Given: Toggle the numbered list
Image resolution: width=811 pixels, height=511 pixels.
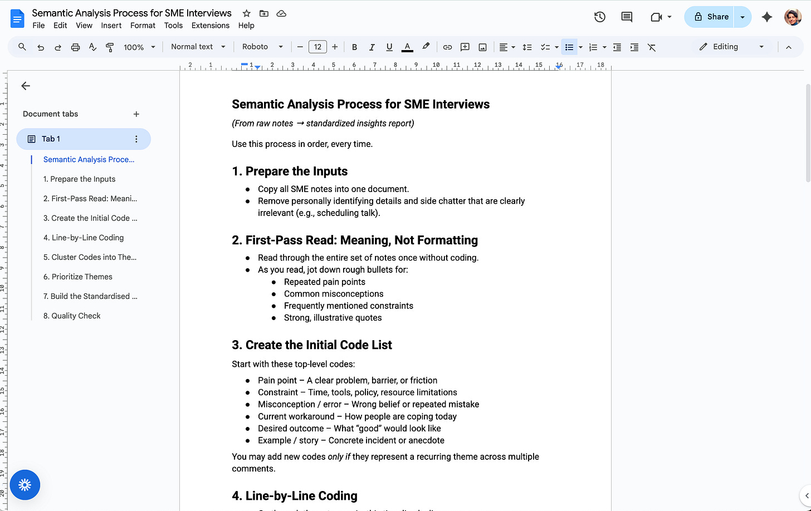Looking at the screenshot, I should coord(593,47).
